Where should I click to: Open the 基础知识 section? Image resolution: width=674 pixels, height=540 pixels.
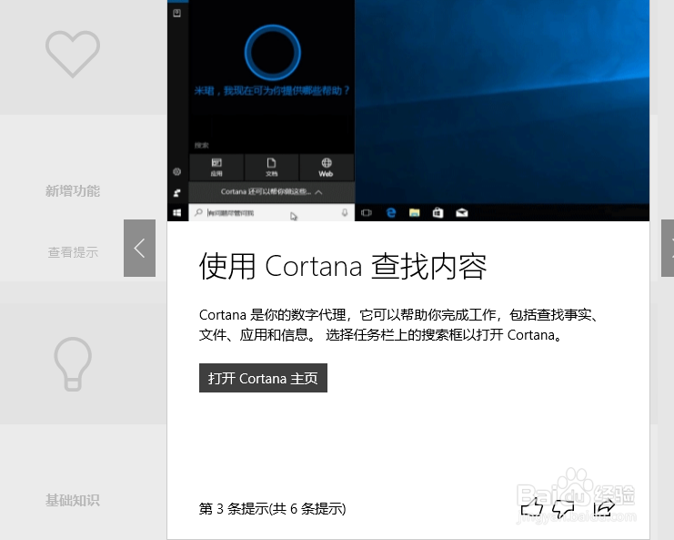tap(73, 500)
